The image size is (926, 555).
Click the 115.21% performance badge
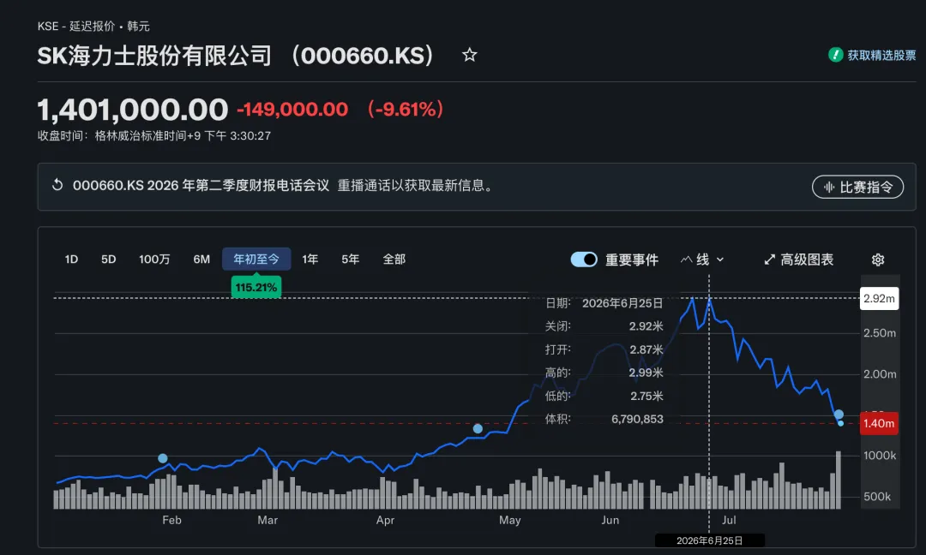click(x=256, y=288)
